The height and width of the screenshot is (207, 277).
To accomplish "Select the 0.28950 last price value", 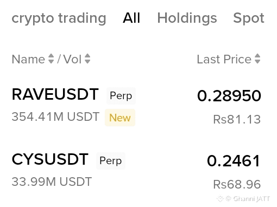I will coord(229,95).
